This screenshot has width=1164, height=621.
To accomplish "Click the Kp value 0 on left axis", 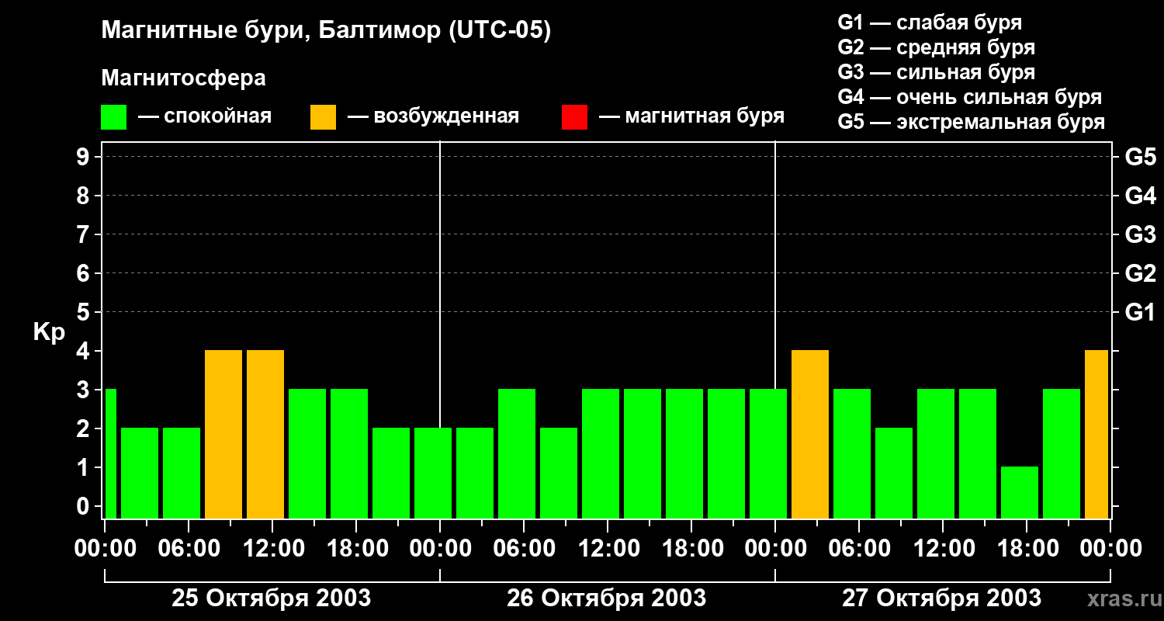I will [x=85, y=507].
